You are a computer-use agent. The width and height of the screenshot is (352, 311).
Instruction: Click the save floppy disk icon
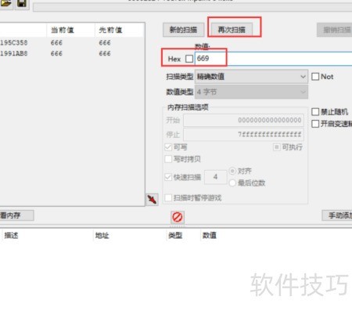coord(22,4)
